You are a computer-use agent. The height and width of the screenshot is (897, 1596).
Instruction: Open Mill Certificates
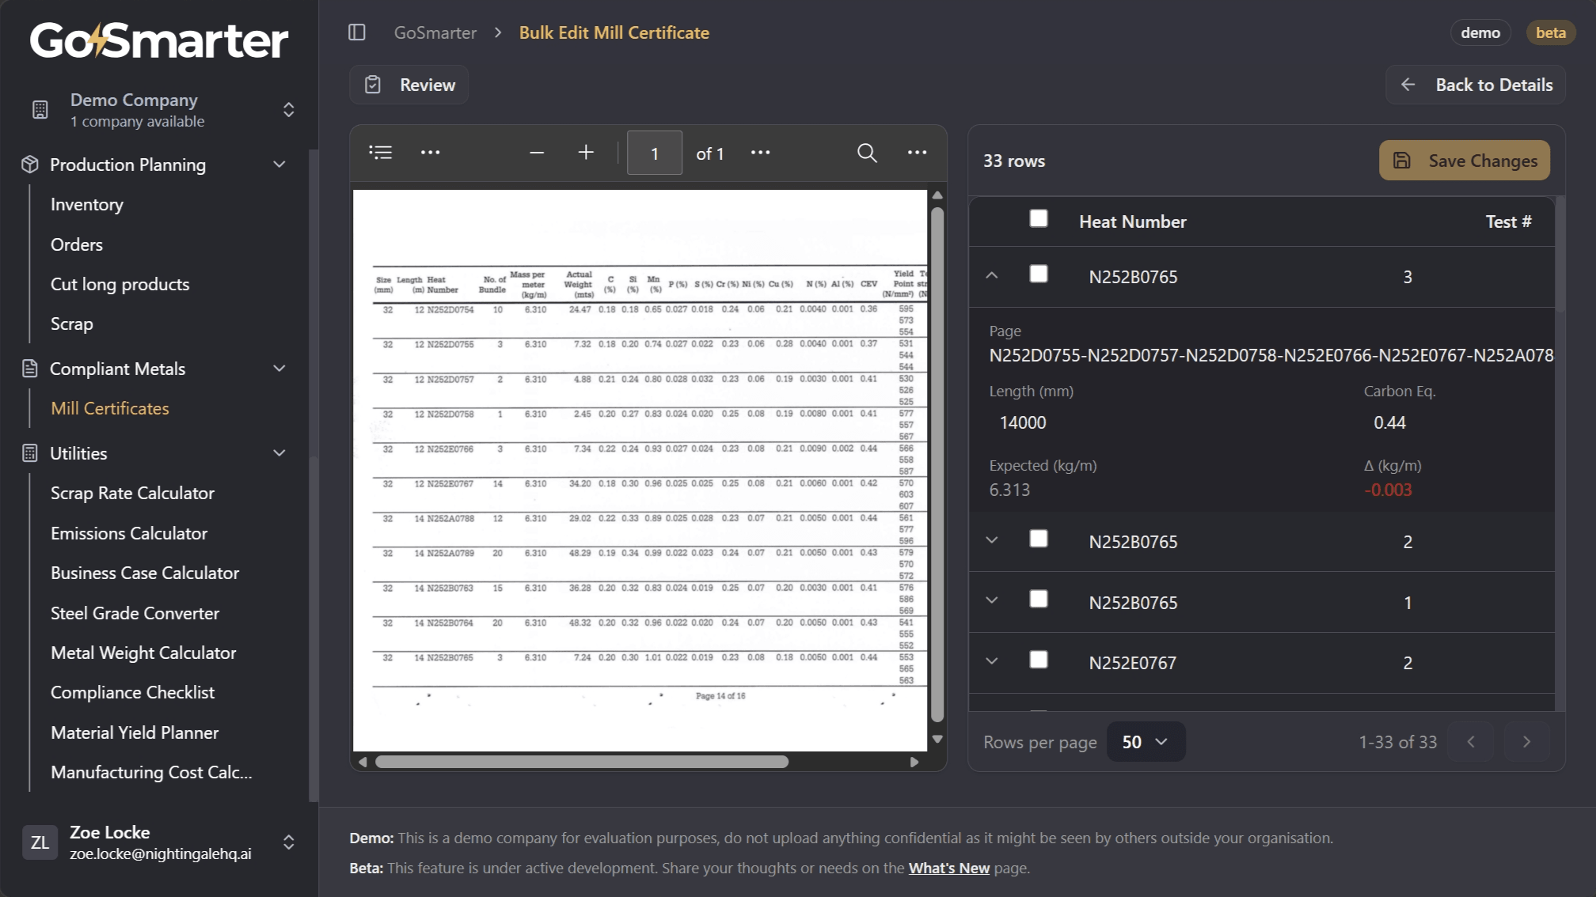coord(110,409)
